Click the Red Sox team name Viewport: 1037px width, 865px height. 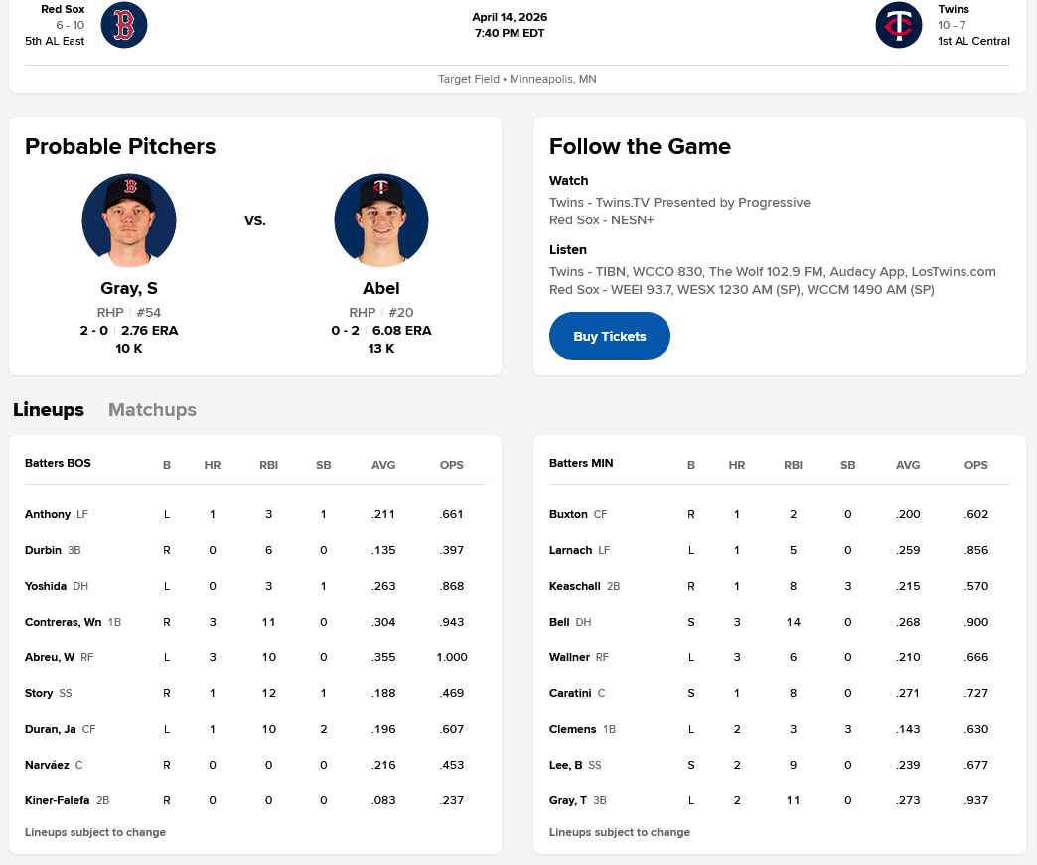pos(63,9)
